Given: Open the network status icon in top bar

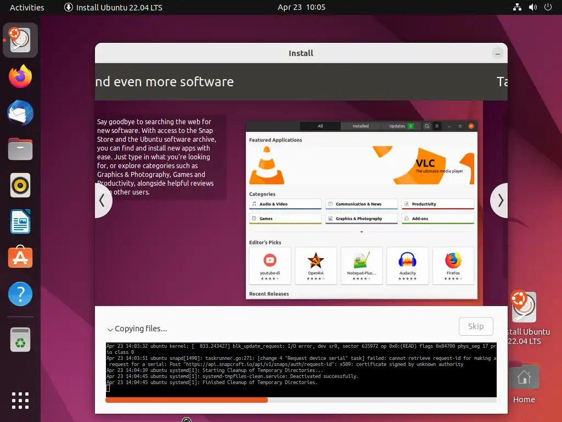Looking at the screenshot, I should tap(517, 7).
